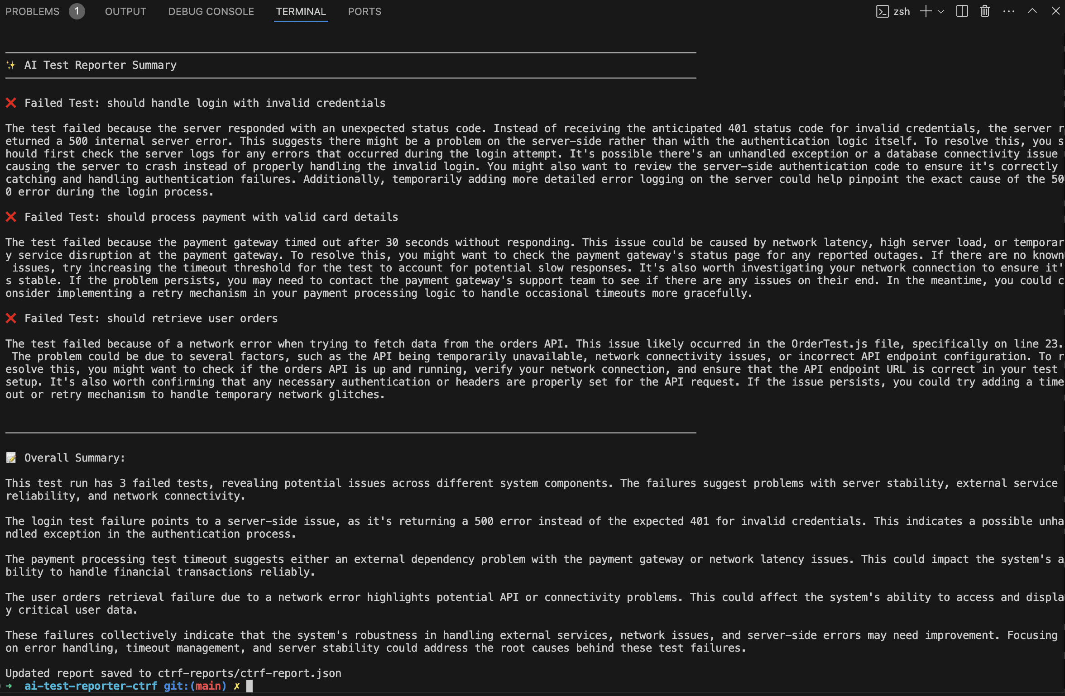Open the PROBLEMS tab
Image resolution: width=1065 pixels, height=696 pixels.
tap(32, 11)
